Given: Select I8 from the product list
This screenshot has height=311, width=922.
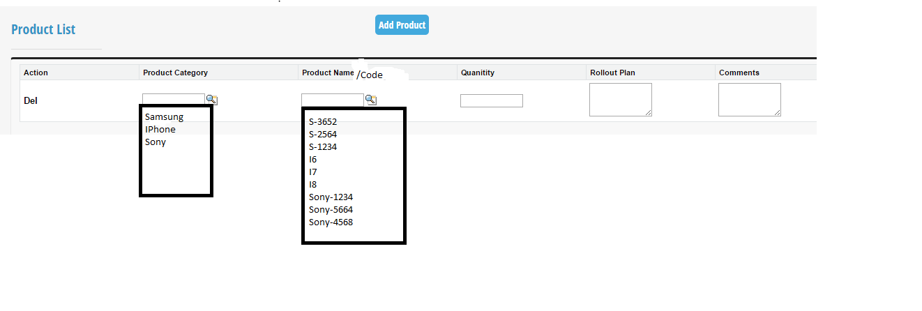Looking at the screenshot, I should [313, 185].
